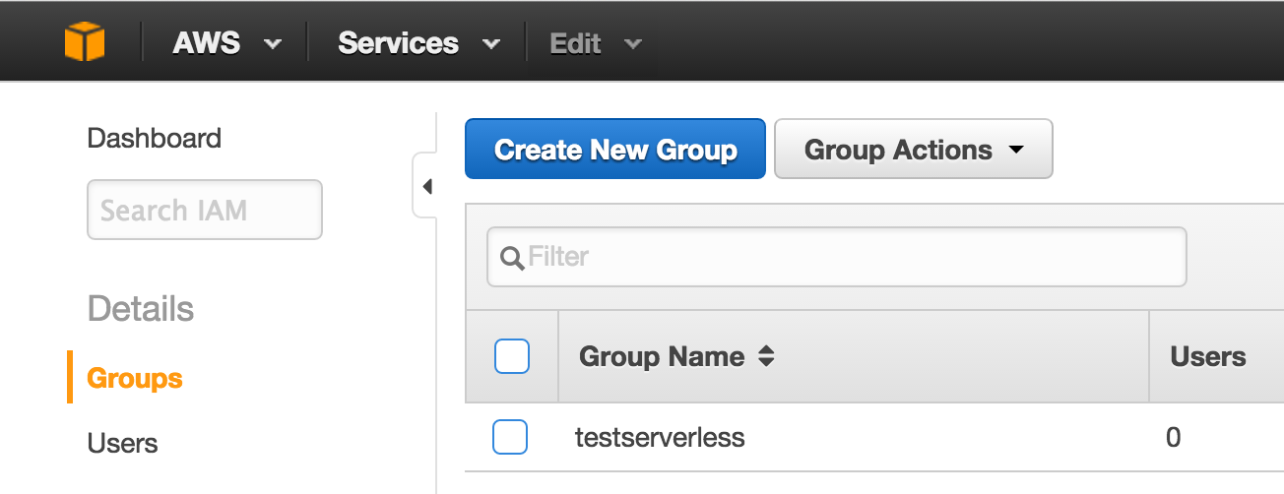Click the Users column header
This screenshot has height=494, width=1284.
pos(1208,356)
